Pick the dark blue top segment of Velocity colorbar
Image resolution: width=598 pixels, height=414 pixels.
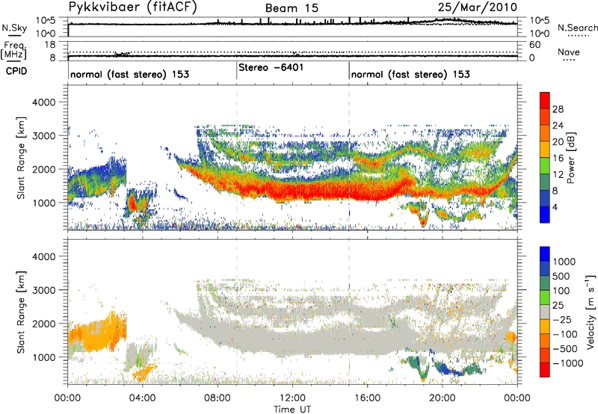(x=545, y=254)
